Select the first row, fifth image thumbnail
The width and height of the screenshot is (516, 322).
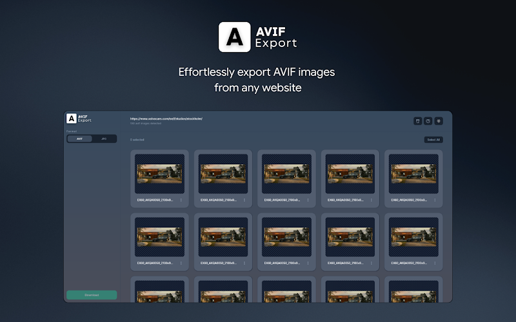pyautogui.click(x=413, y=174)
